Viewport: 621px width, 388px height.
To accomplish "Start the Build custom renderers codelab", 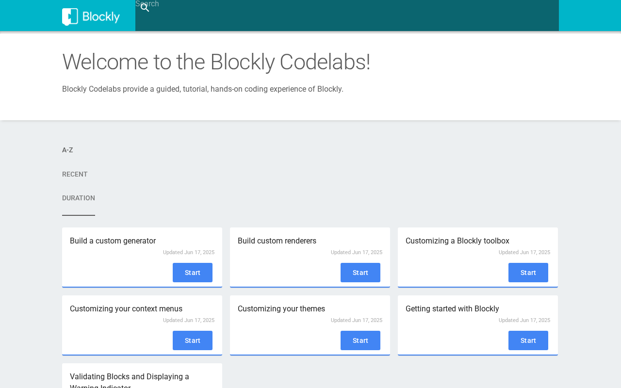I will [x=360, y=273].
